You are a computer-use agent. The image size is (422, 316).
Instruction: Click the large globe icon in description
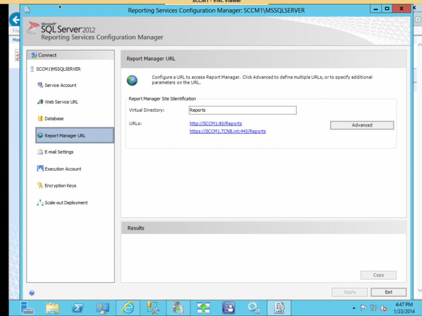[132, 80]
